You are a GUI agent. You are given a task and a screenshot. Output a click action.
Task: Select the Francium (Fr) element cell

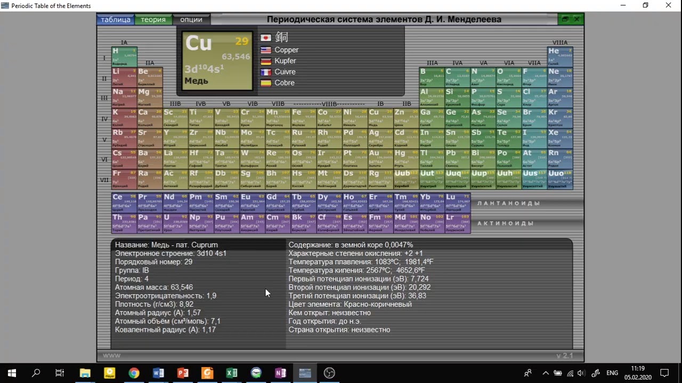[124, 179]
